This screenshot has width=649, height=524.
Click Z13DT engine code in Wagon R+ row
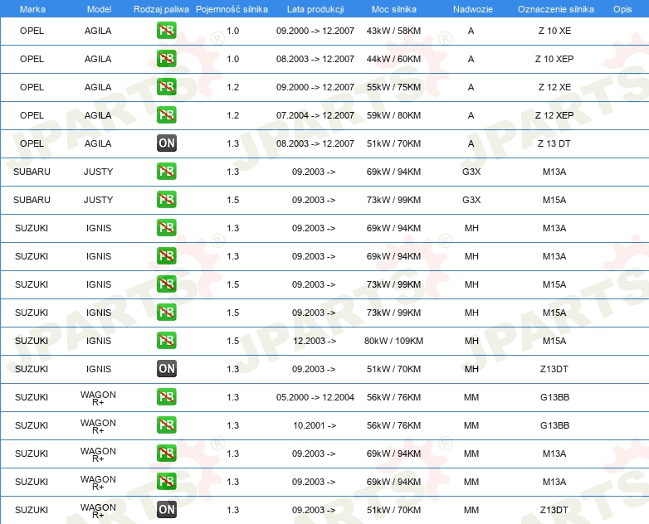click(554, 510)
